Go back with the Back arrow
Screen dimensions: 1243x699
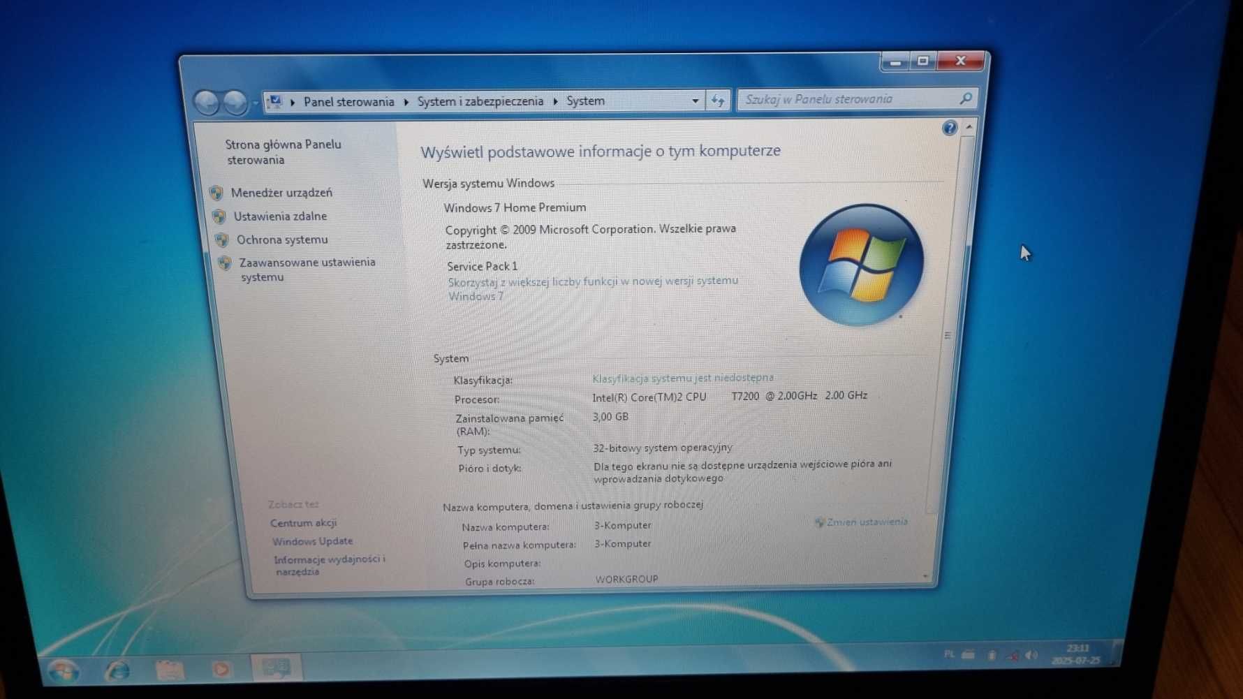pos(207,103)
